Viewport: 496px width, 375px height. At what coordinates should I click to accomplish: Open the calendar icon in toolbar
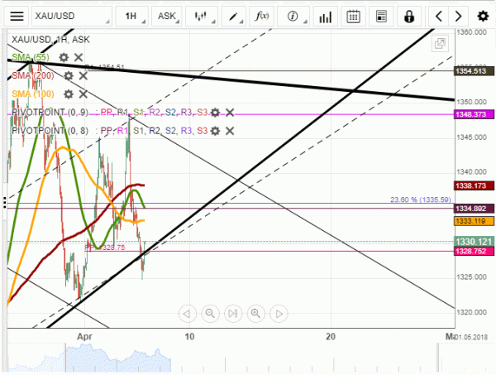(353, 17)
